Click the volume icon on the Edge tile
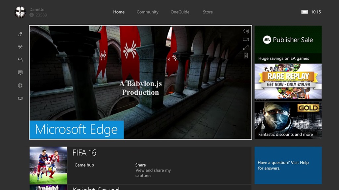This screenshot has width=339, height=190. [246, 31]
